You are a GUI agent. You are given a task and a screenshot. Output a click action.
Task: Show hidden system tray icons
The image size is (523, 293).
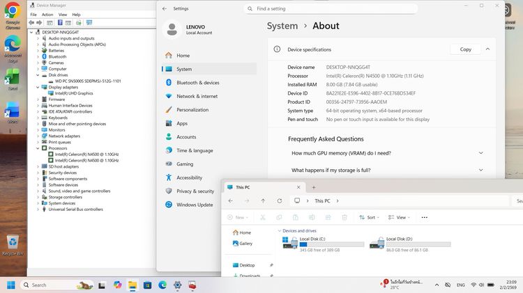[437, 285]
